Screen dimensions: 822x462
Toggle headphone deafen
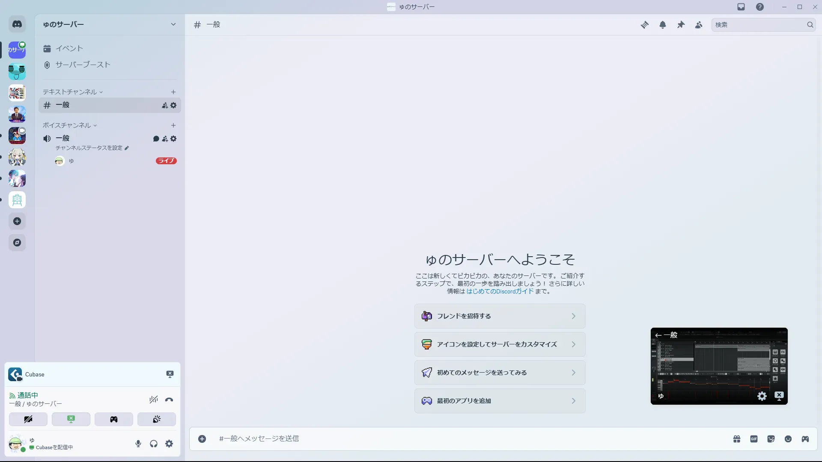coord(154,444)
